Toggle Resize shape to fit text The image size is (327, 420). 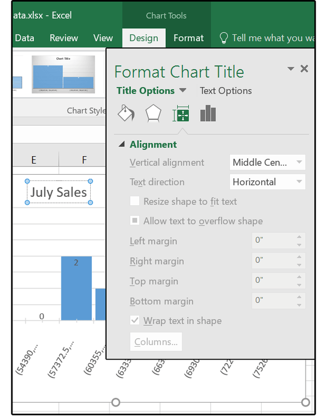click(135, 201)
